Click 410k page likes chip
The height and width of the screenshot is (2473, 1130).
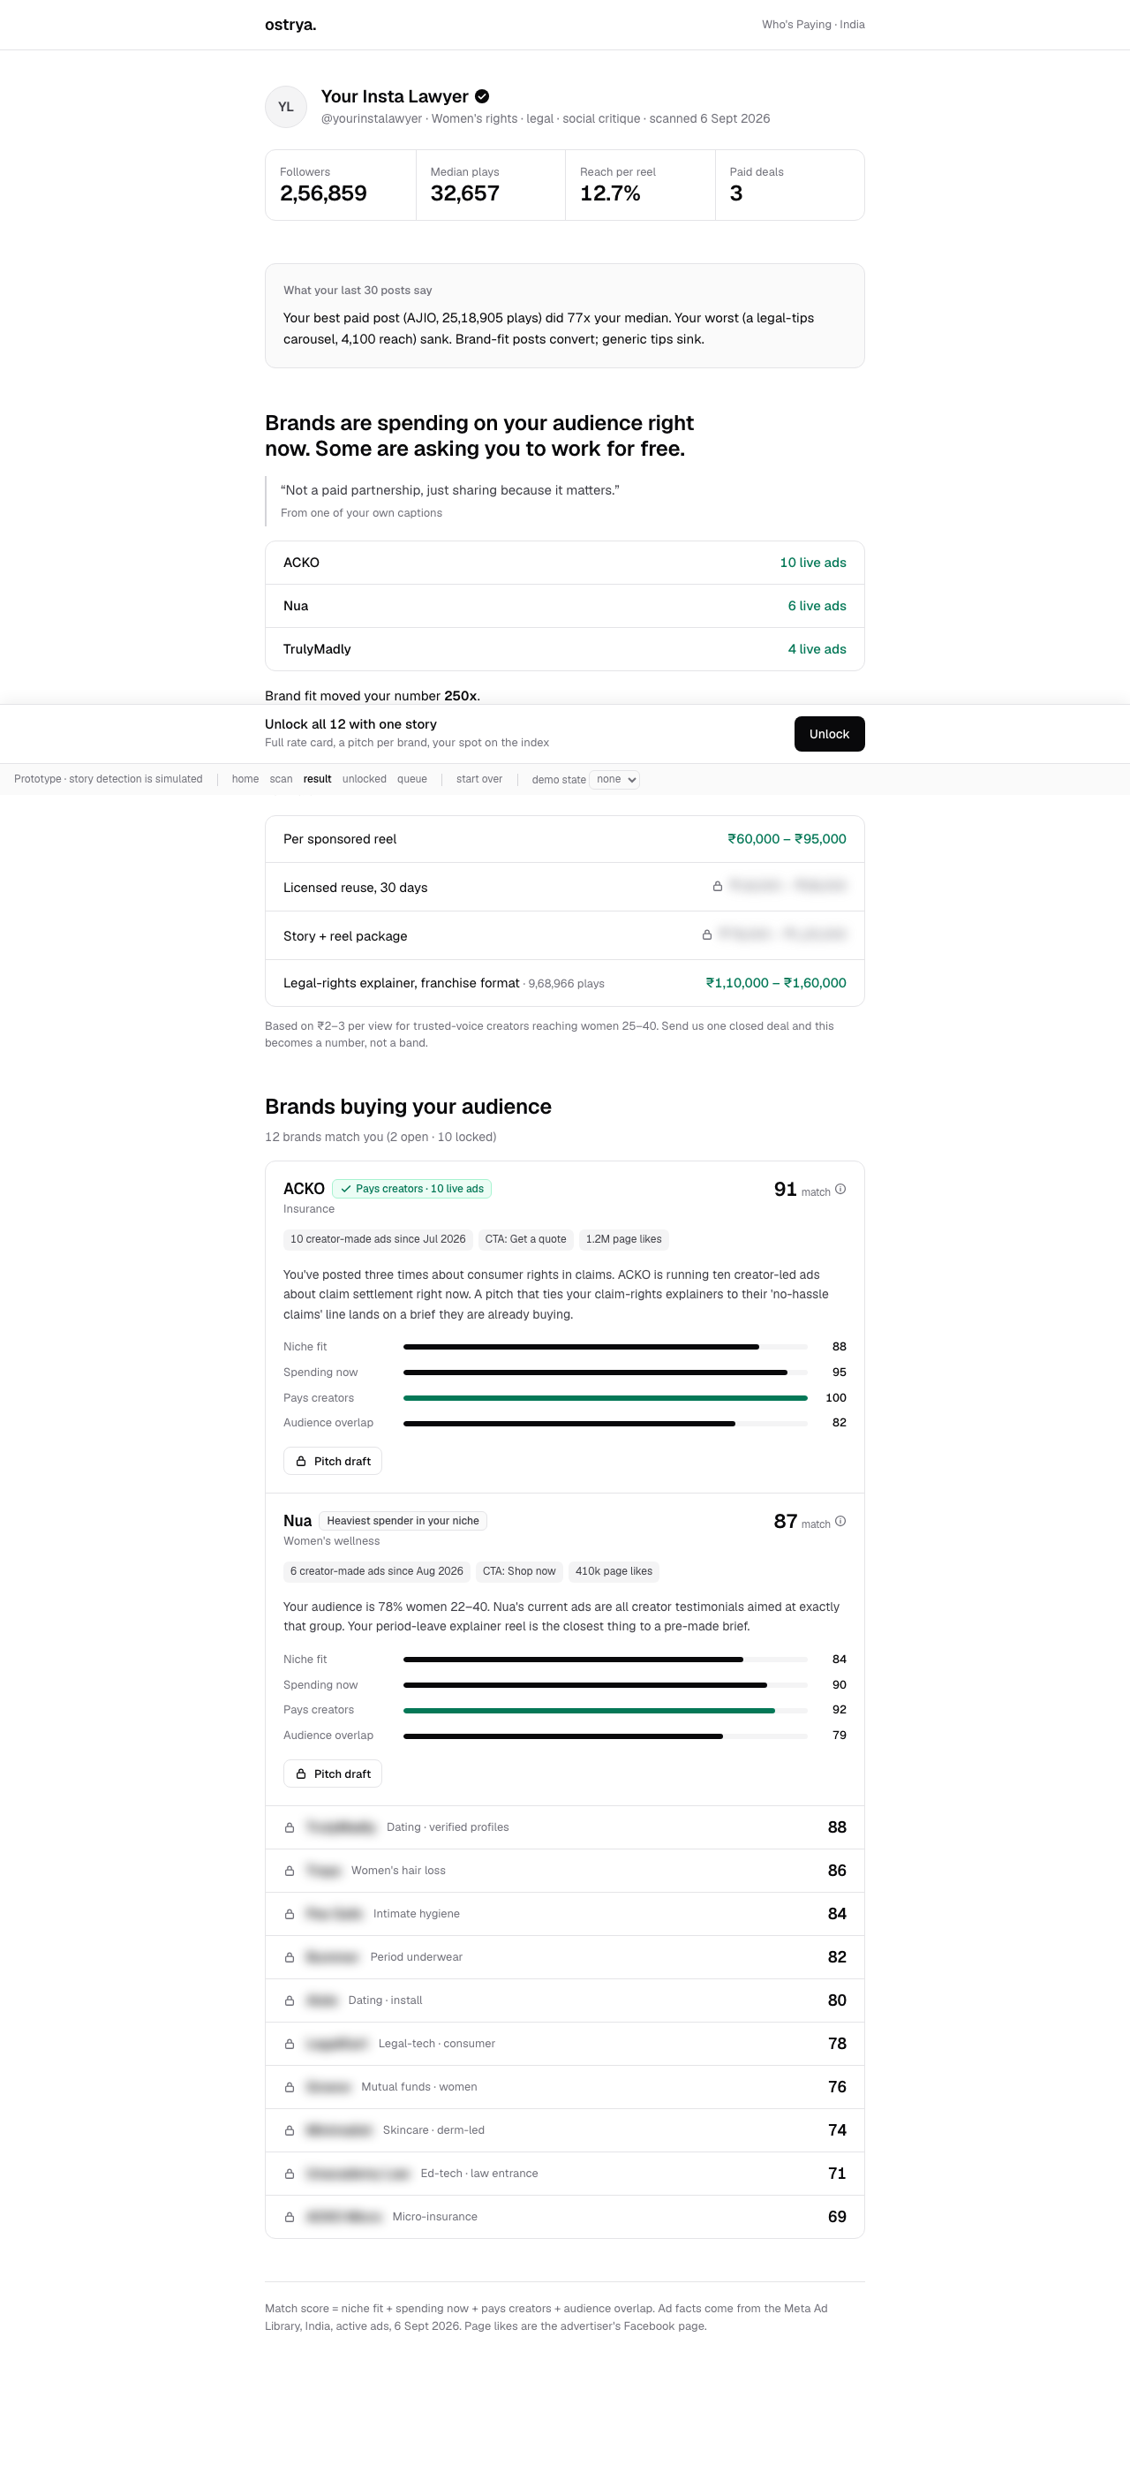tap(614, 1571)
